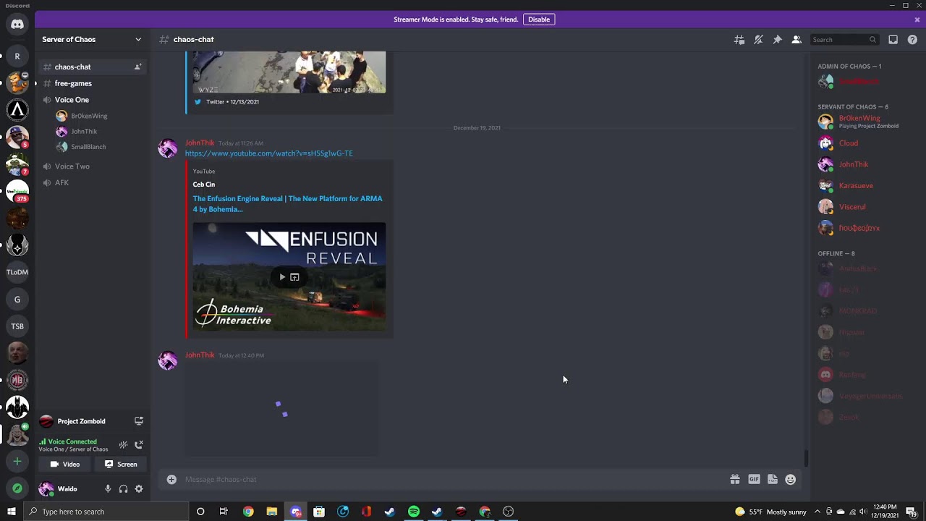Disable Streamer Mode
The height and width of the screenshot is (521, 926).
click(539, 20)
